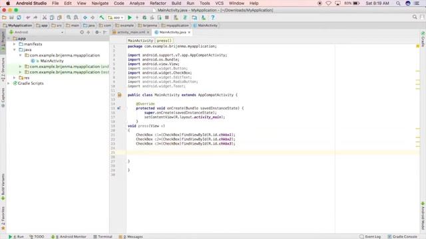Open the Messages tool window
426x239 pixels.
(x=131, y=236)
